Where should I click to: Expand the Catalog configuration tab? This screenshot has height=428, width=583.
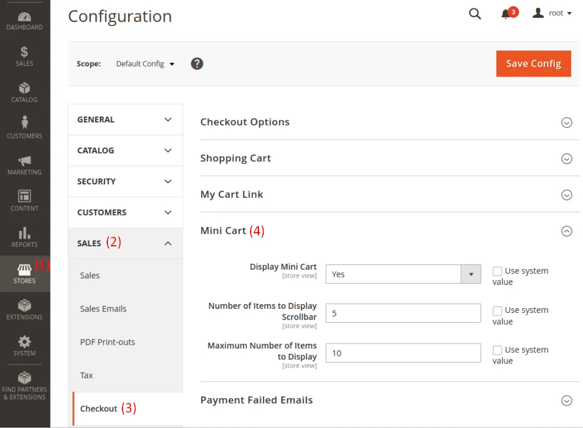tap(125, 150)
